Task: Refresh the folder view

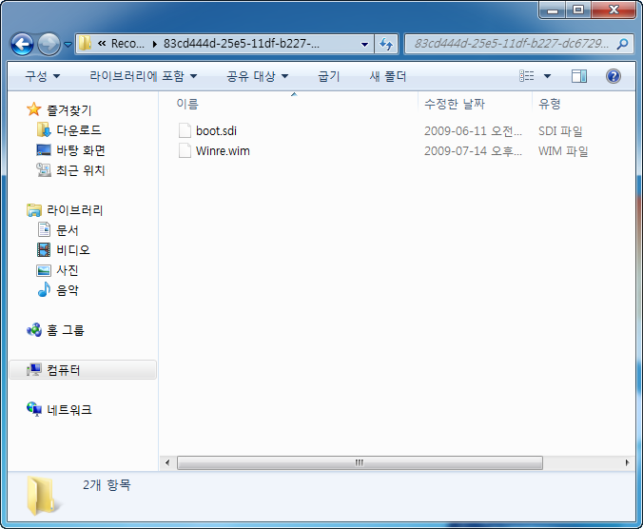Action: click(x=386, y=44)
